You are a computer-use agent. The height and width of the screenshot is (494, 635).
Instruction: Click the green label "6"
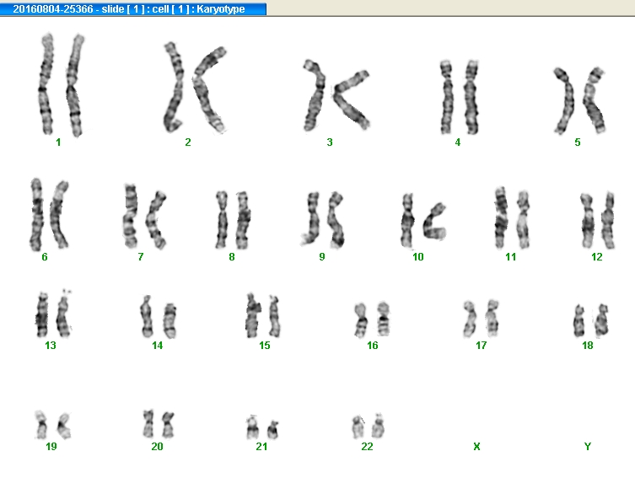[45, 257]
